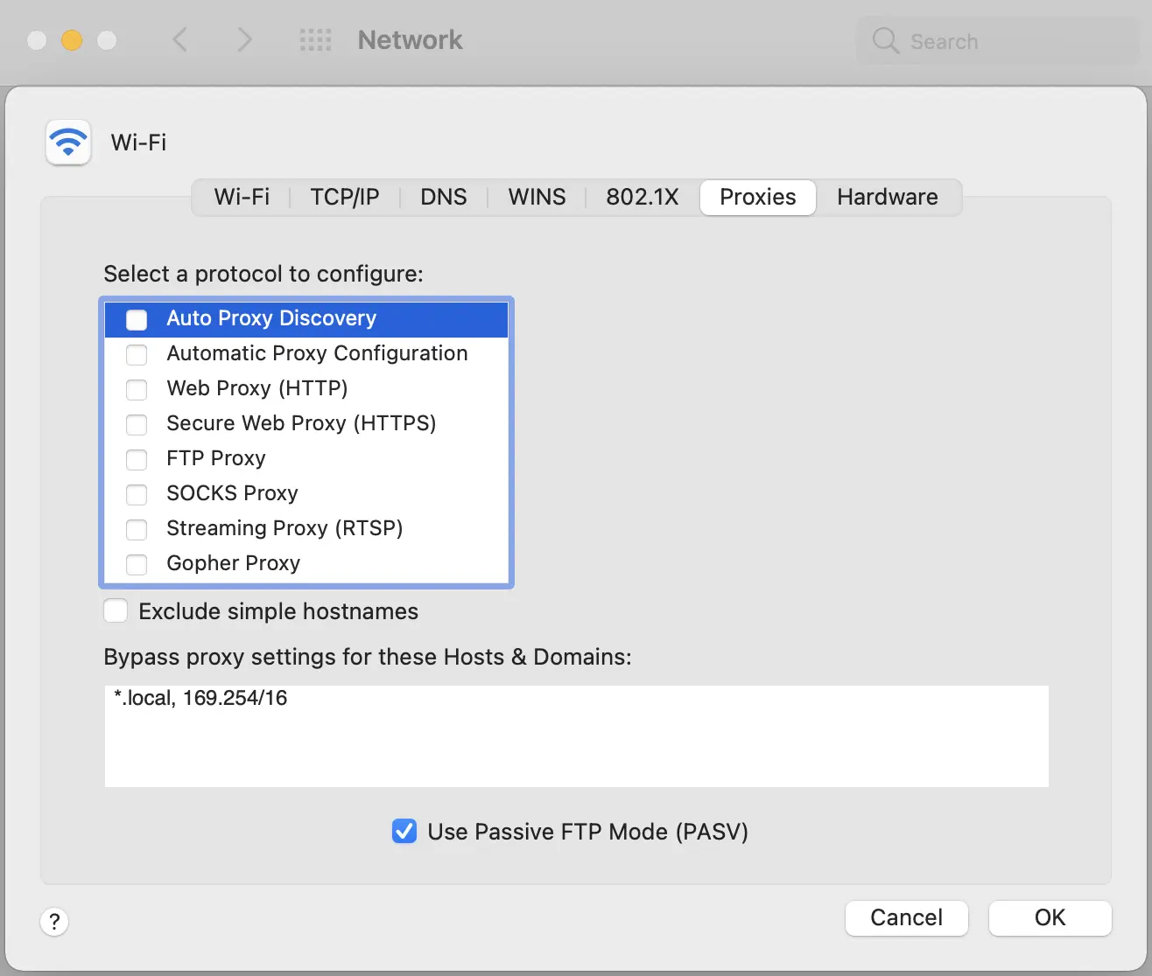Check the Web Proxy (HTTP) box
Image resolution: width=1152 pixels, height=976 pixels.
pos(137,389)
